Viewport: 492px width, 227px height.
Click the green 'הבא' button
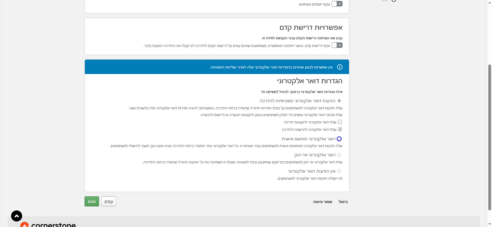(92, 202)
